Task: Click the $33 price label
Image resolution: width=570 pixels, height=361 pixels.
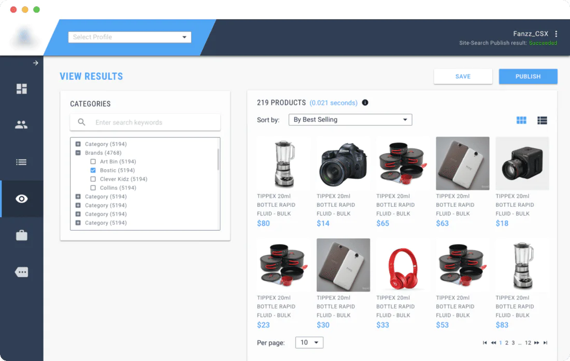Action: click(382, 325)
